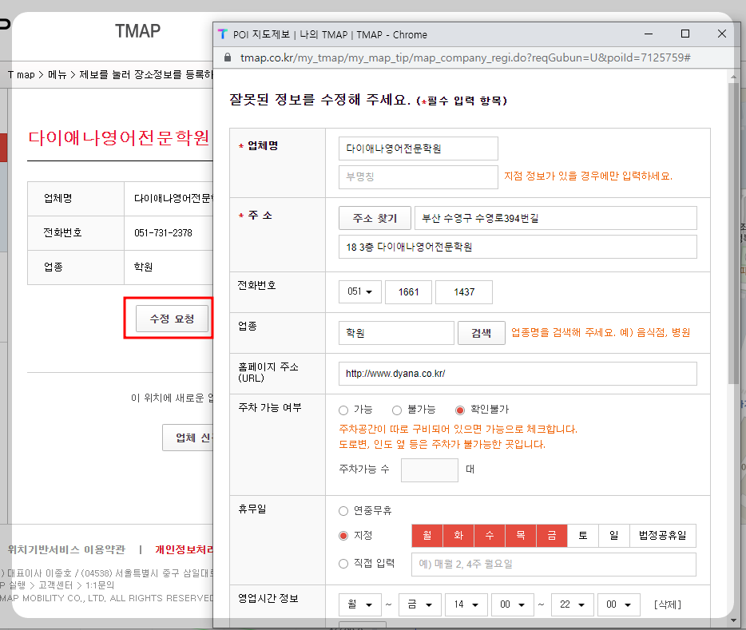
Task: Toggle 월 closed-day button
Action: (x=427, y=536)
